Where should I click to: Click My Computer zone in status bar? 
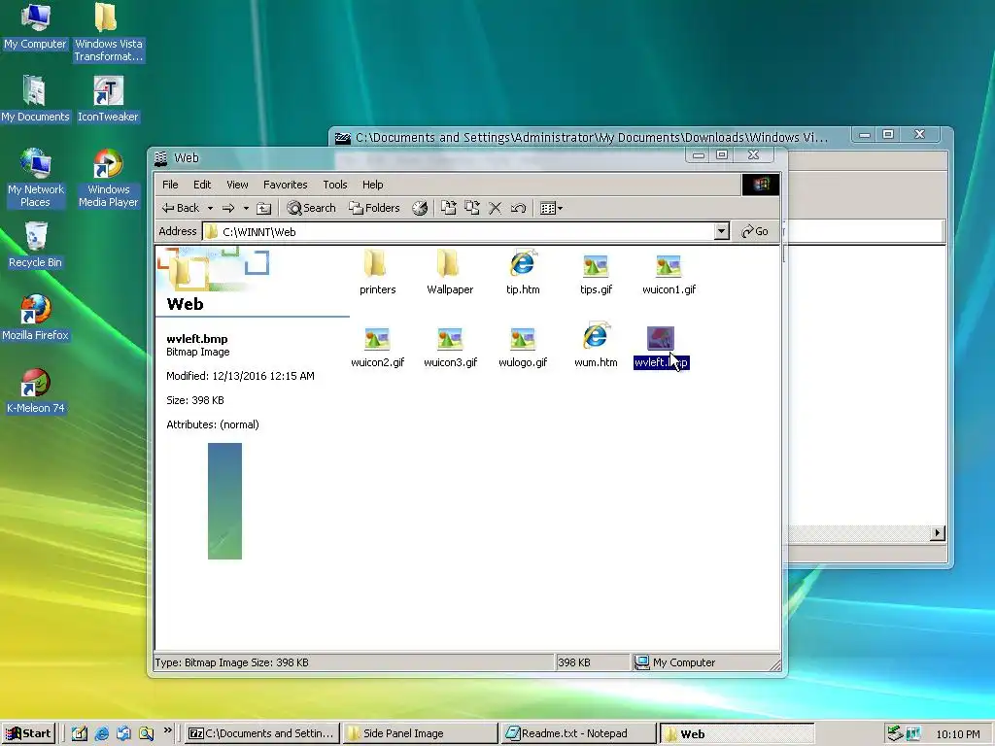point(706,662)
